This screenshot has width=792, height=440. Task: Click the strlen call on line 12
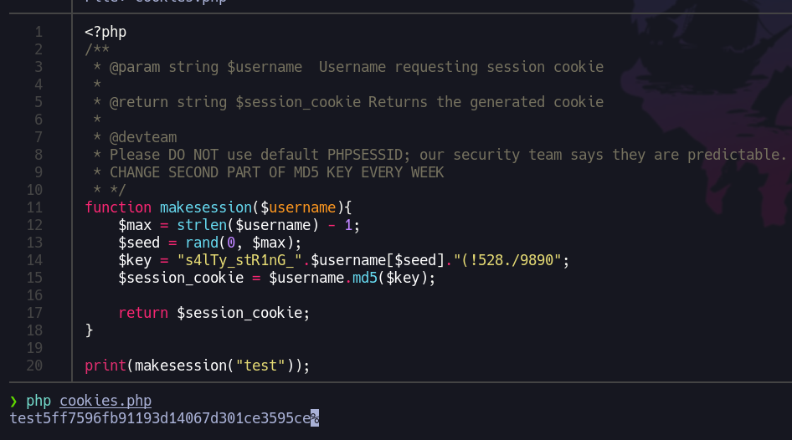202,225
